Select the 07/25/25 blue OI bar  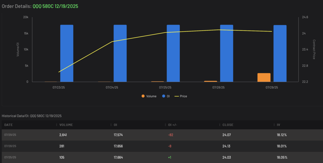tap(173, 53)
